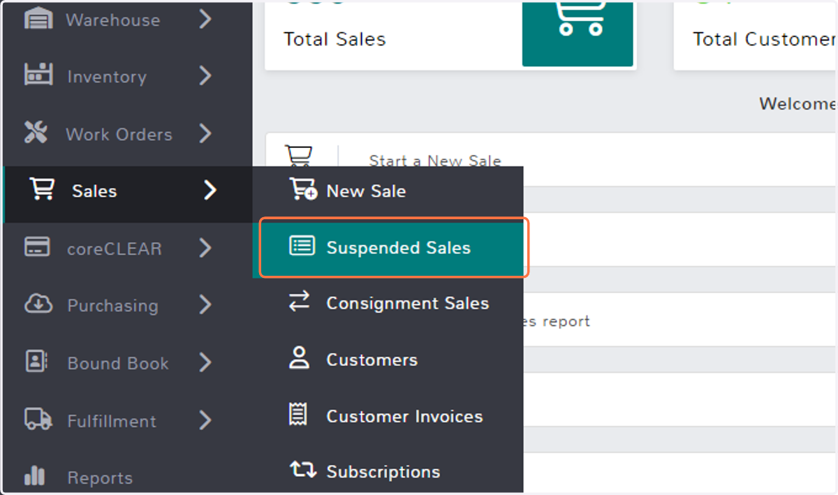Click the Total Sales card label
Viewport: 838px width, 495px height.
pos(335,38)
